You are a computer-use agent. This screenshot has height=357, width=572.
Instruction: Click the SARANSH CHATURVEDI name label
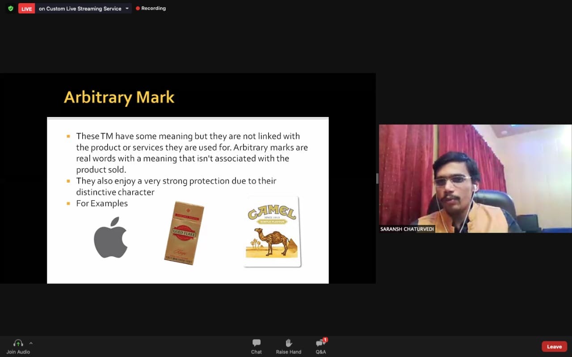pos(407,229)
